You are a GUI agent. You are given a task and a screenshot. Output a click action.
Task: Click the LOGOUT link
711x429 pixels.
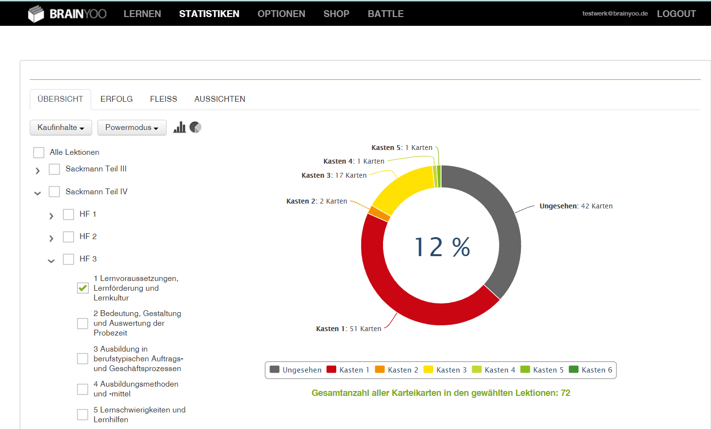[676, 14]
